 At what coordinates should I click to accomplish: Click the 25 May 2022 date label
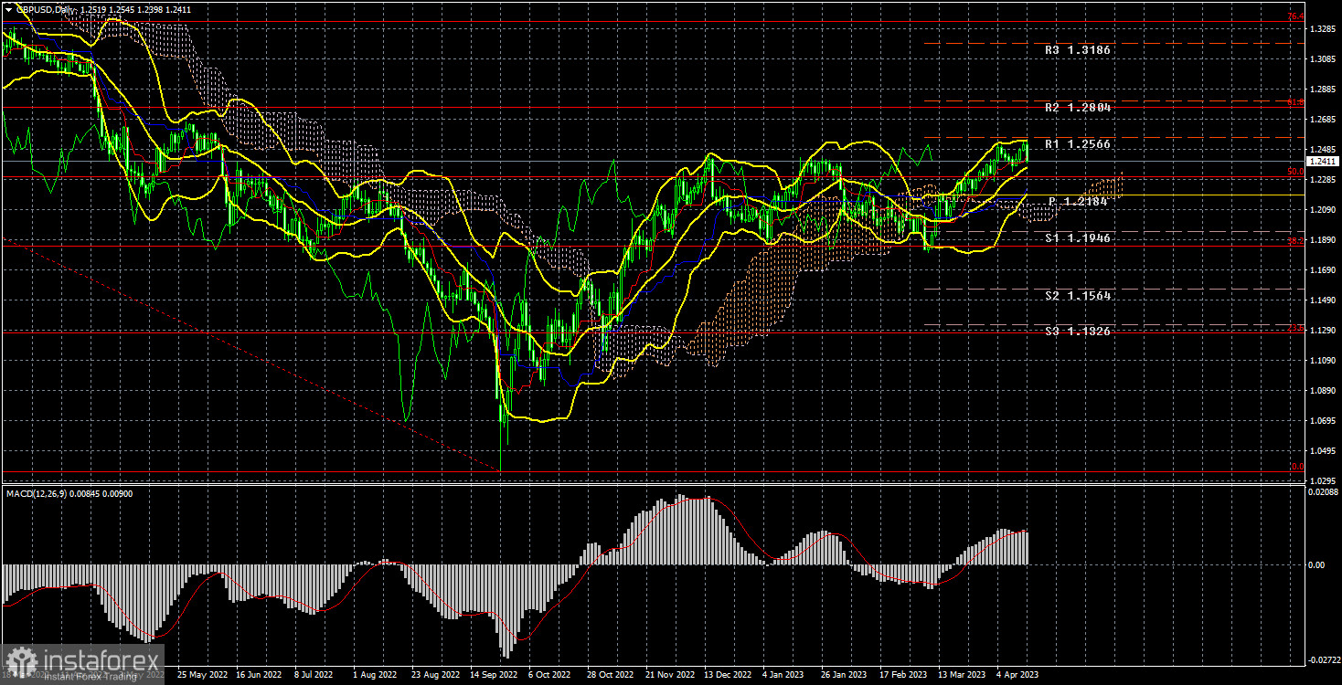(x=202, y=675)
